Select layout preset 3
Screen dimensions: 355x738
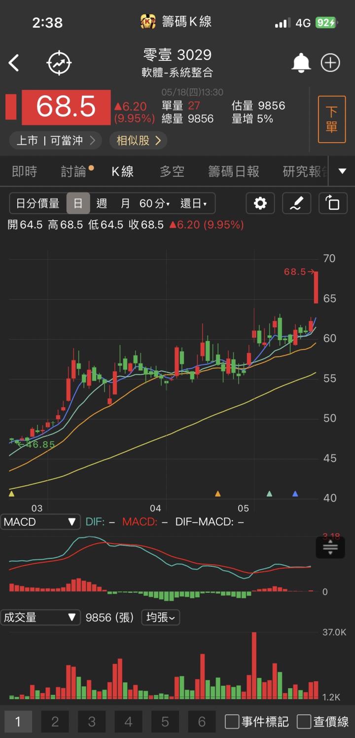[x=92, y=722]
